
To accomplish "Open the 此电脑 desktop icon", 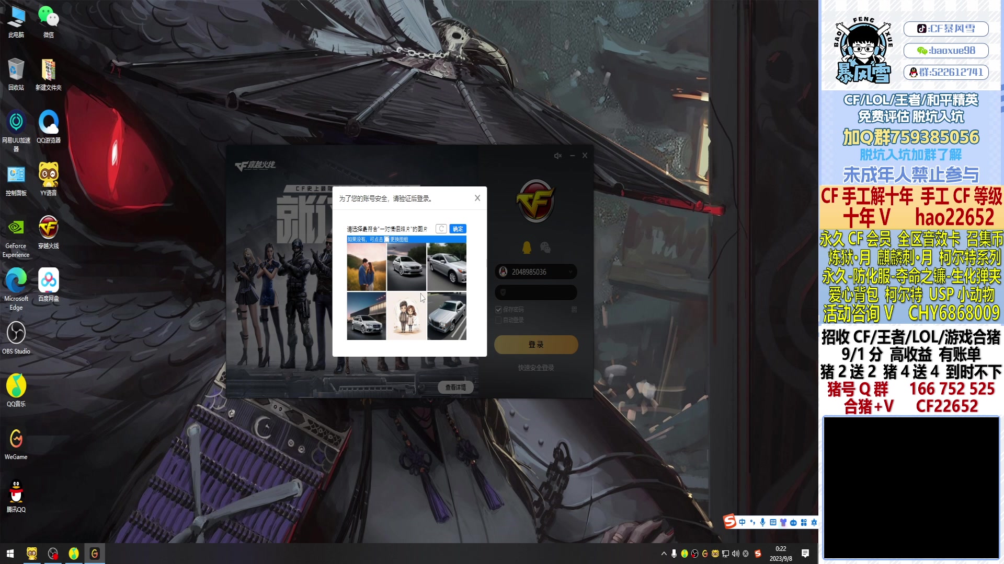I will point(16,22).
